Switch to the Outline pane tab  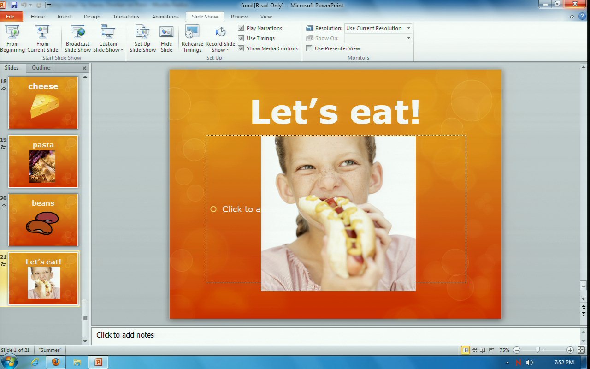(x=41, y=68)
